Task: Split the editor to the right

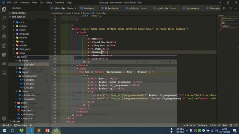Action: (x=230, y=8)
